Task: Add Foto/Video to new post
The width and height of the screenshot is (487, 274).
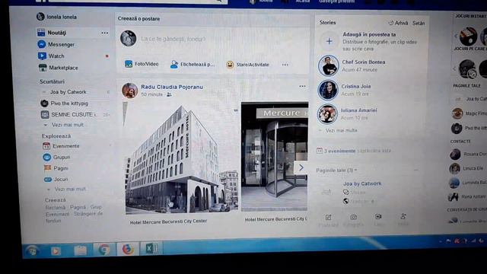Action: [142, 64]
